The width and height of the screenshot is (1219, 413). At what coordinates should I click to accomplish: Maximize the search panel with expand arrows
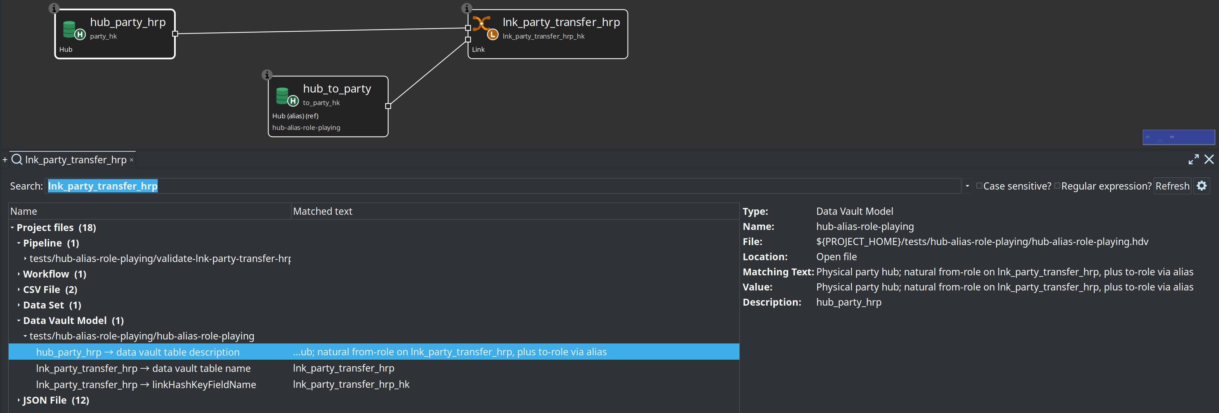coord(1193,159)
